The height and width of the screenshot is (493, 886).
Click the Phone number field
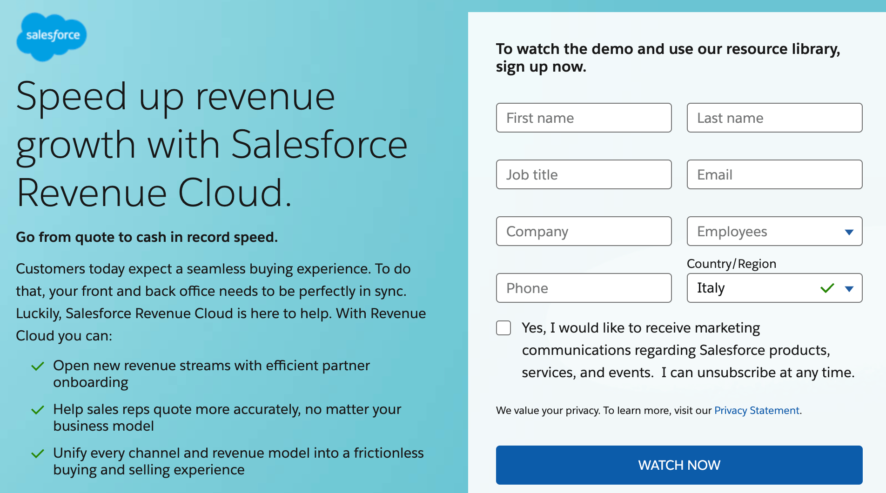[584, 288]
